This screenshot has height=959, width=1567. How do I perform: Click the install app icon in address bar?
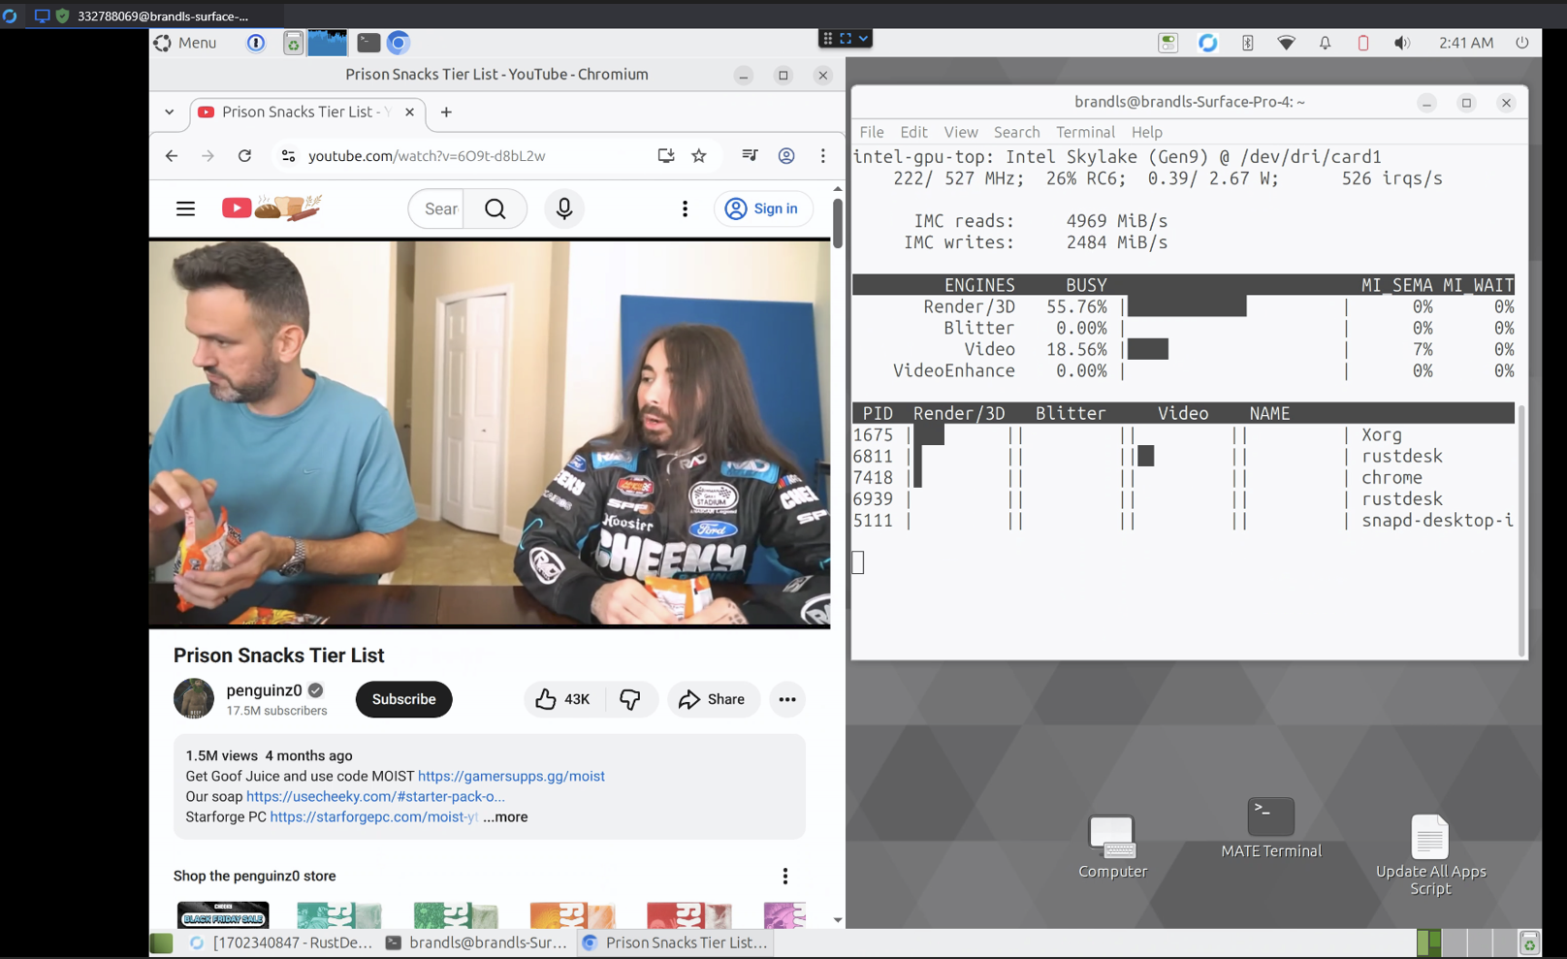click(666, 156)
